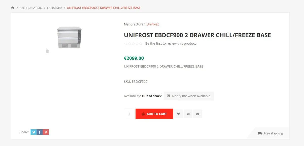The width and height of the screenshot is (304, 146).
Task: Add the product to your wishlist heart icon
Action: (x=178, y=114)
